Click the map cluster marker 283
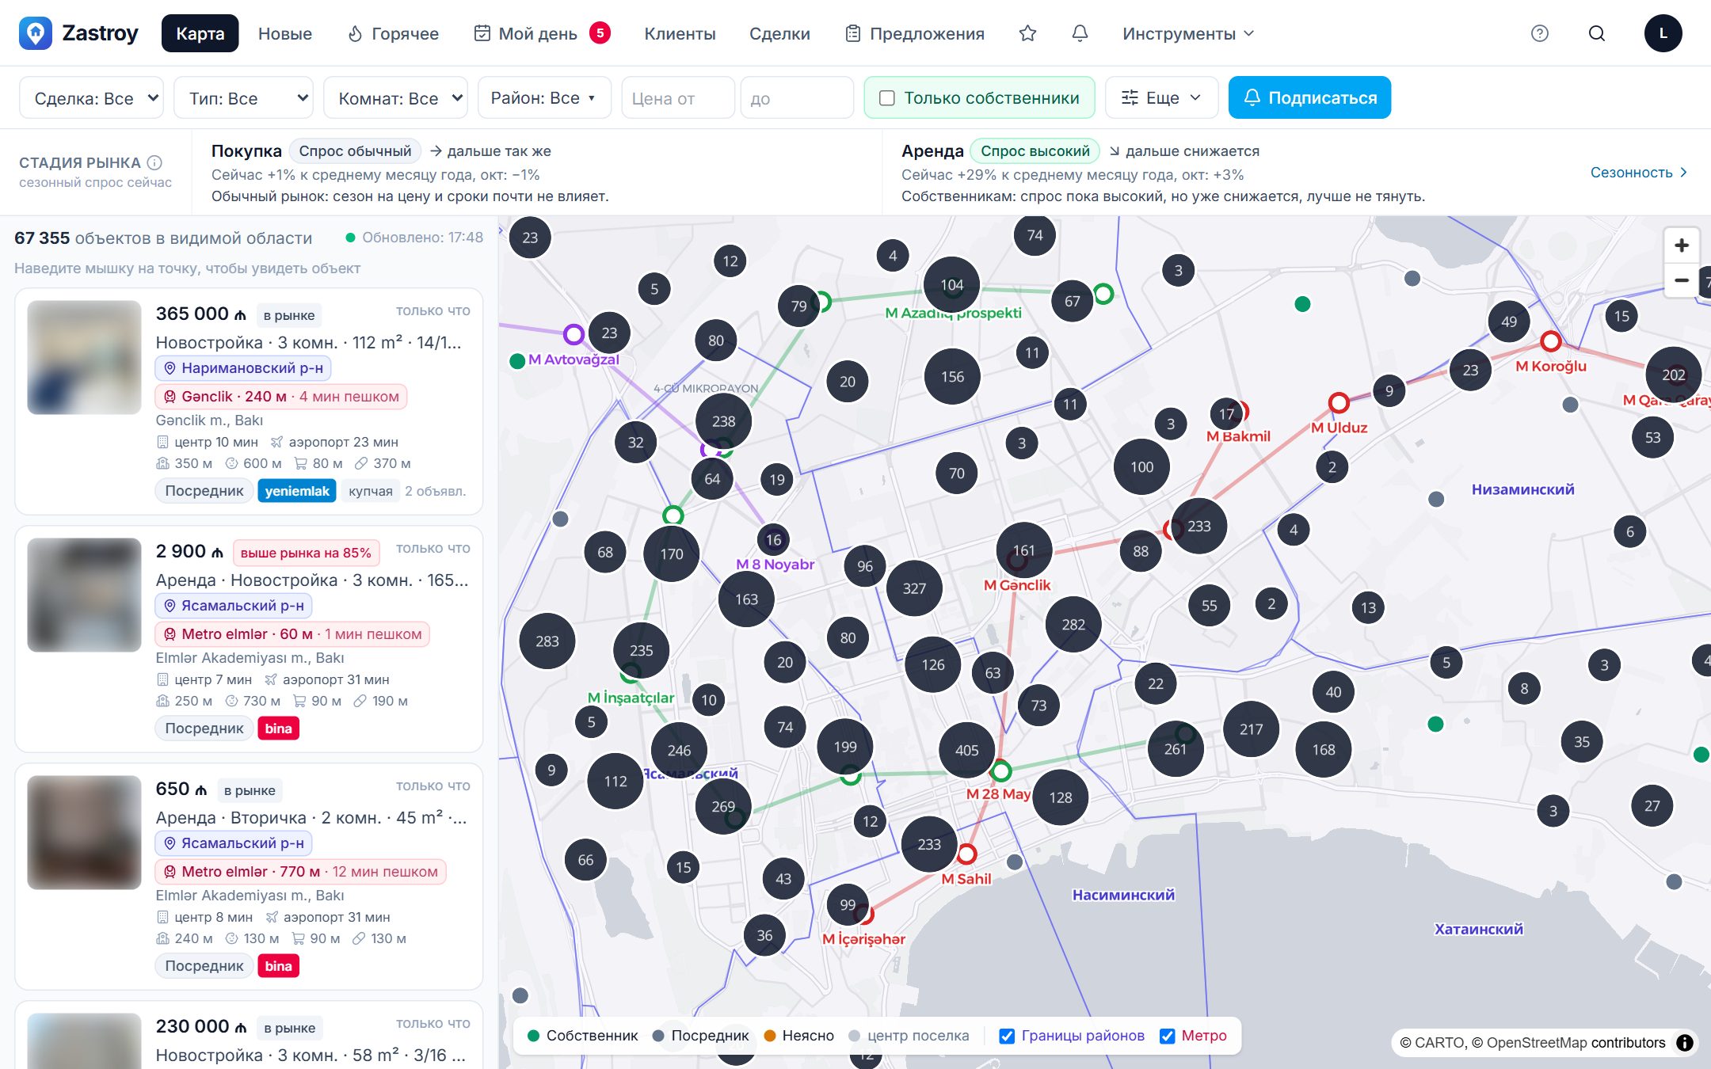1711x1069 pixels. 547,641
